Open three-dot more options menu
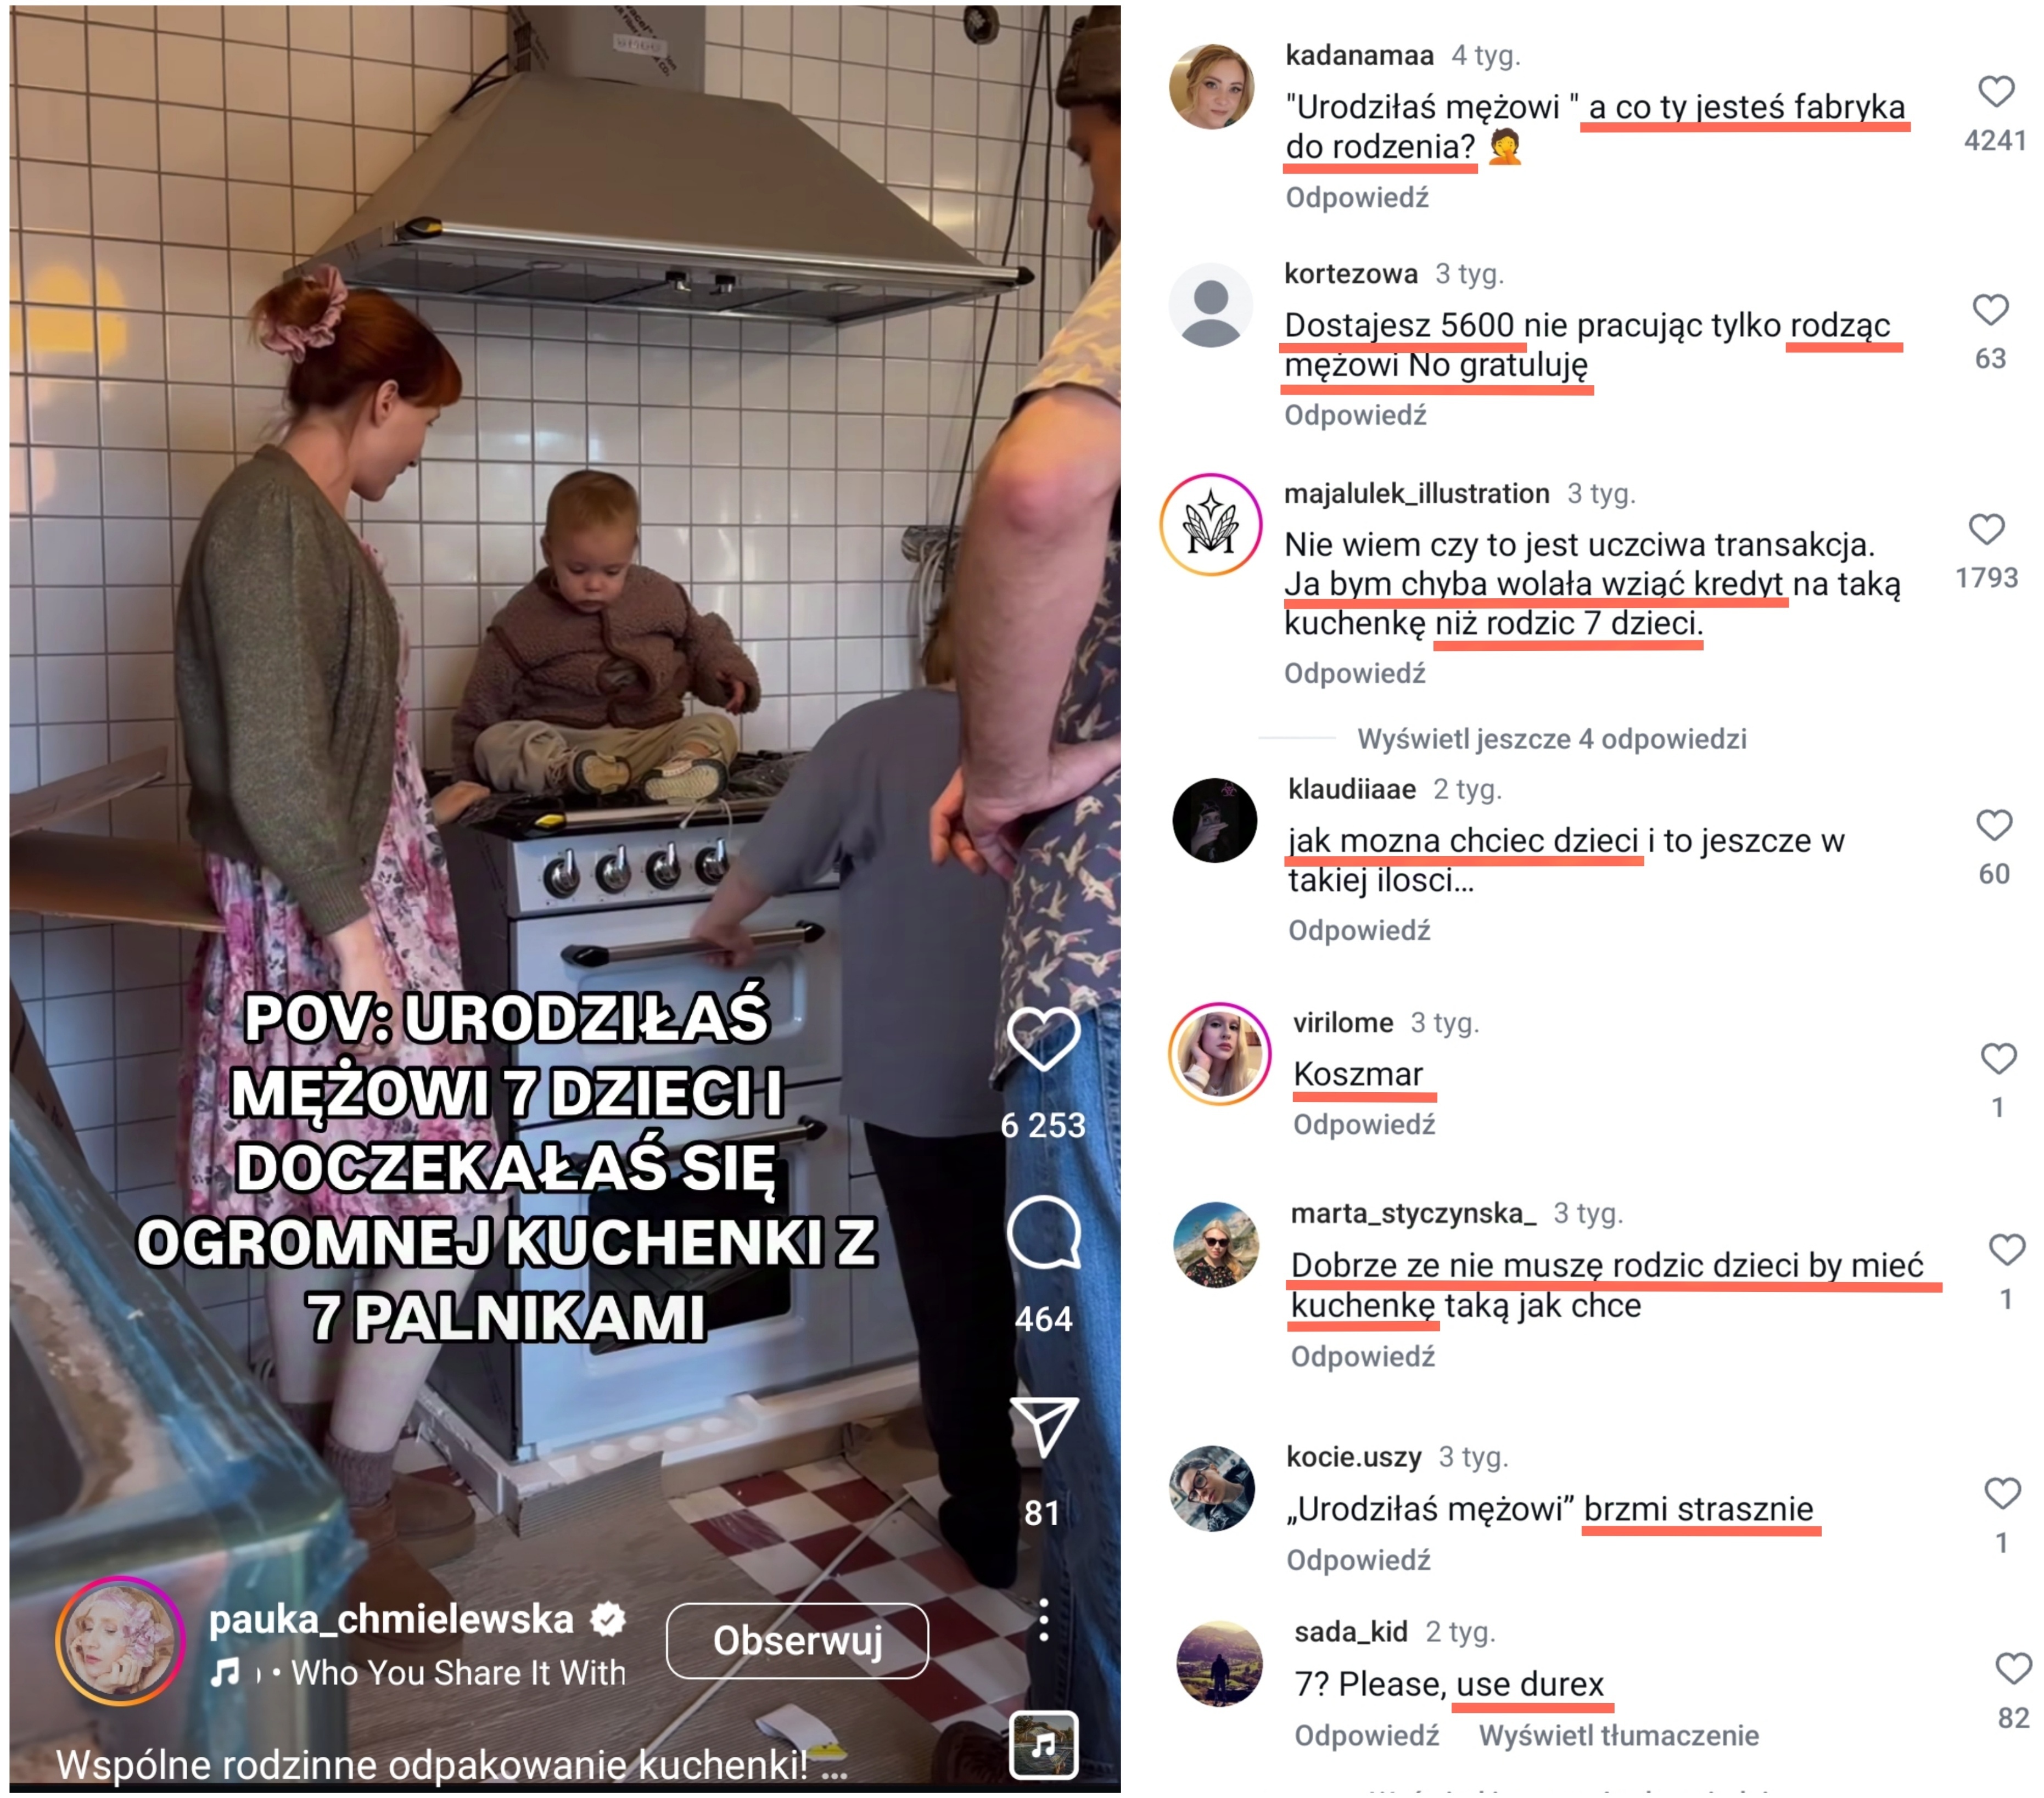Viewport: 2044px width, 1798px height. coord(1044,1620)
